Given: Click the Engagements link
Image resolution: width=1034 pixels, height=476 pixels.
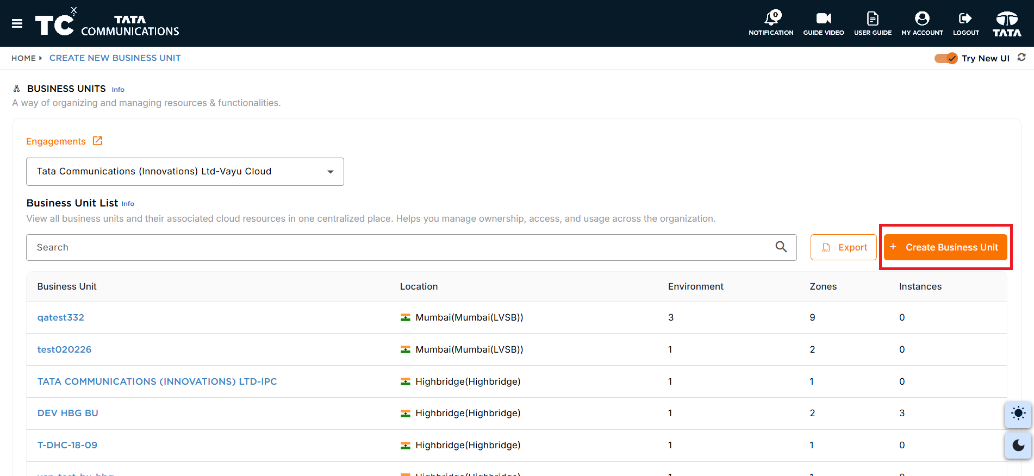Looking at the screenshot, I should click(56, 141).
